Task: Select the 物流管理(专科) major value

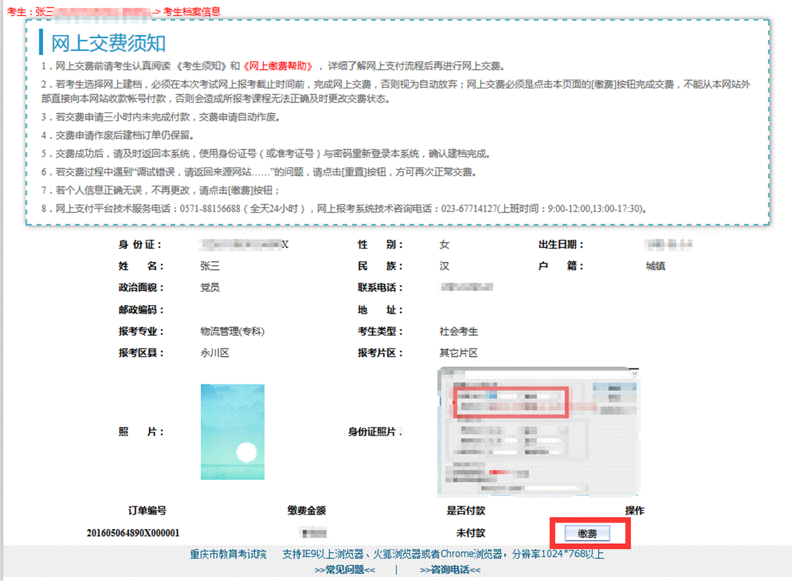Action: tap(233, 331)
